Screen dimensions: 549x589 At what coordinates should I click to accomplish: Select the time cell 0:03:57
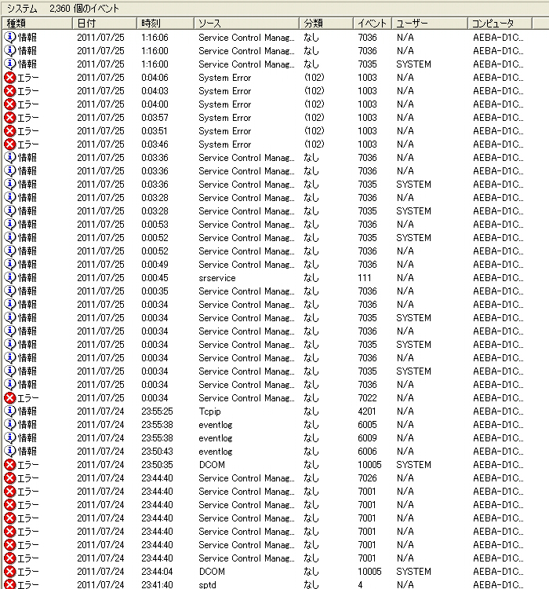[x=155, y=117]
